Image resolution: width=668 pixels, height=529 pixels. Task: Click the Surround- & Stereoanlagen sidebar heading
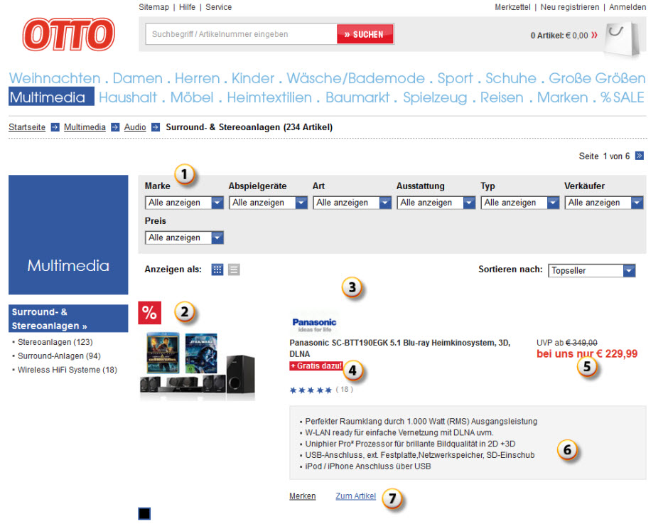pyautogui.click(x=68, y=319)
